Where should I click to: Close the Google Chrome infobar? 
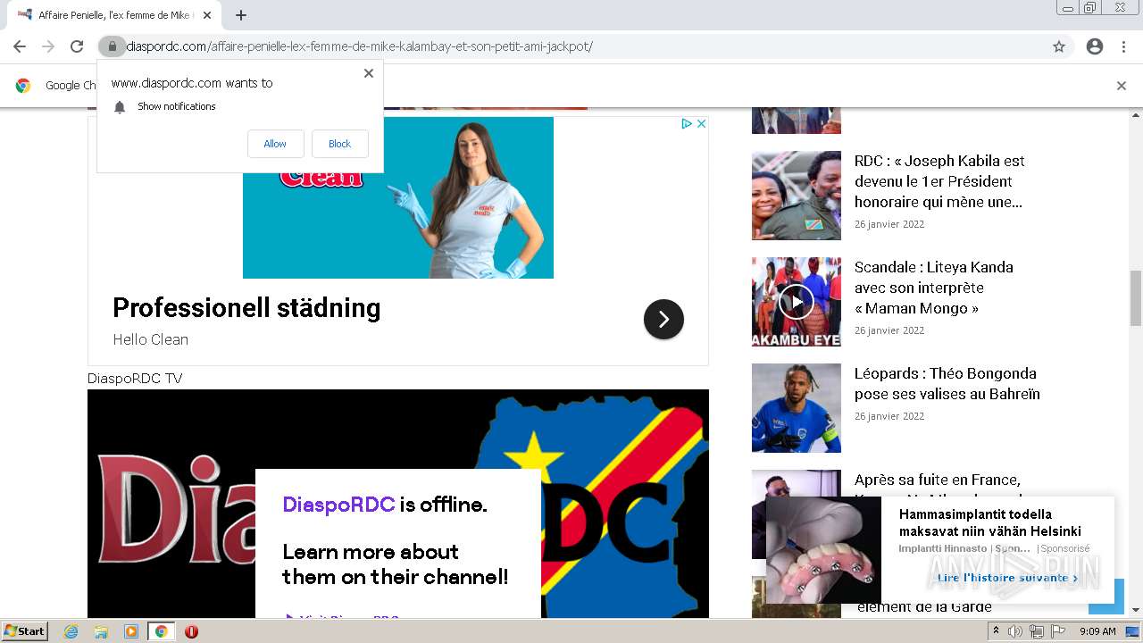pos(1121,86)
